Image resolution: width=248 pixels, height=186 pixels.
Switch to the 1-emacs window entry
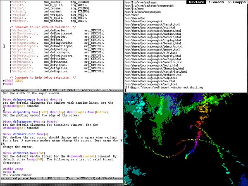217,2
